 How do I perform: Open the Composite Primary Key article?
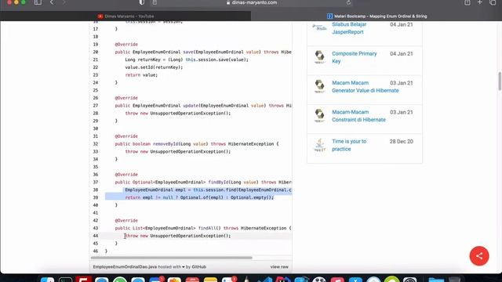[354, 57]
